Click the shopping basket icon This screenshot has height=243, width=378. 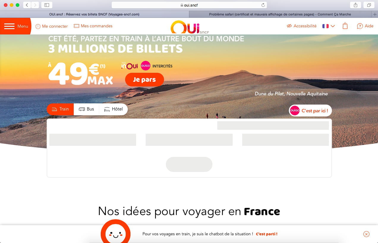click(x=345, y=26)
